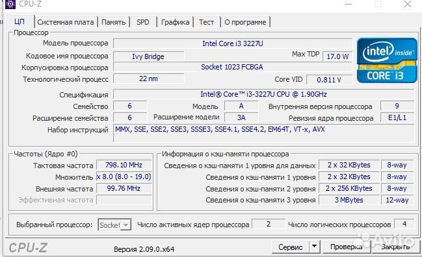This screenshot has height=257, width=422.
Task: Switch to the Системная плата tab
Action: (x=66, y=22)
